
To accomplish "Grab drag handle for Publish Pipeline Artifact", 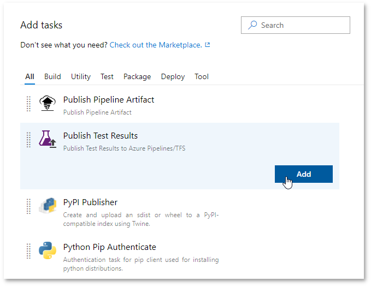I will click(28, 104).
